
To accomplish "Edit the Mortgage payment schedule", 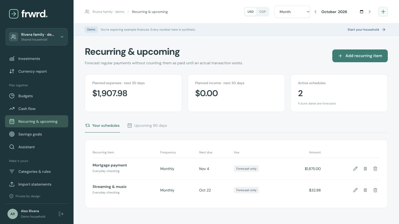I will (x=355, y=169).
